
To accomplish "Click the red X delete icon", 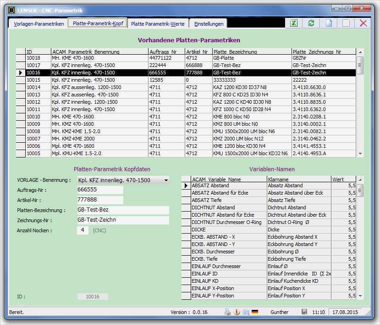I will point(363,23).
